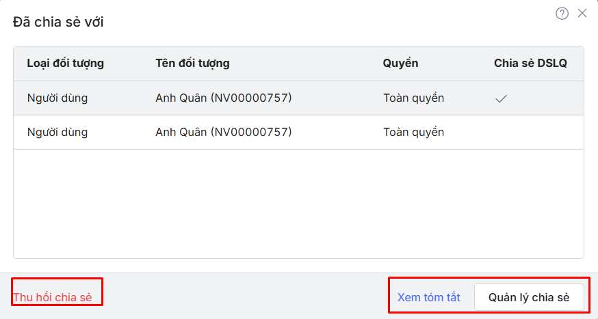Click 'Toàn quyền' in the second row
The height and width of the screenshot is (319, 598).
click(x=413, y=133)
